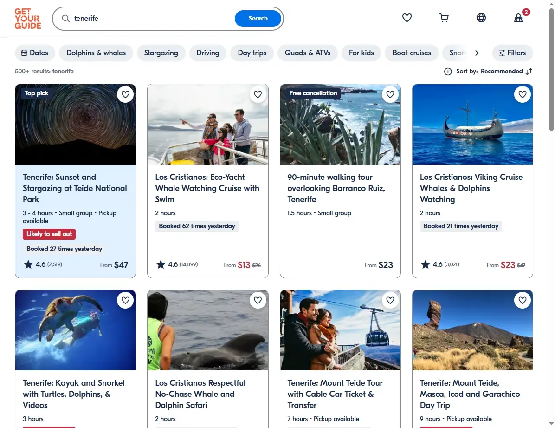Click the cable car couple thumbnail
Viewport: 555px width, 428px height.
[340, 330]
